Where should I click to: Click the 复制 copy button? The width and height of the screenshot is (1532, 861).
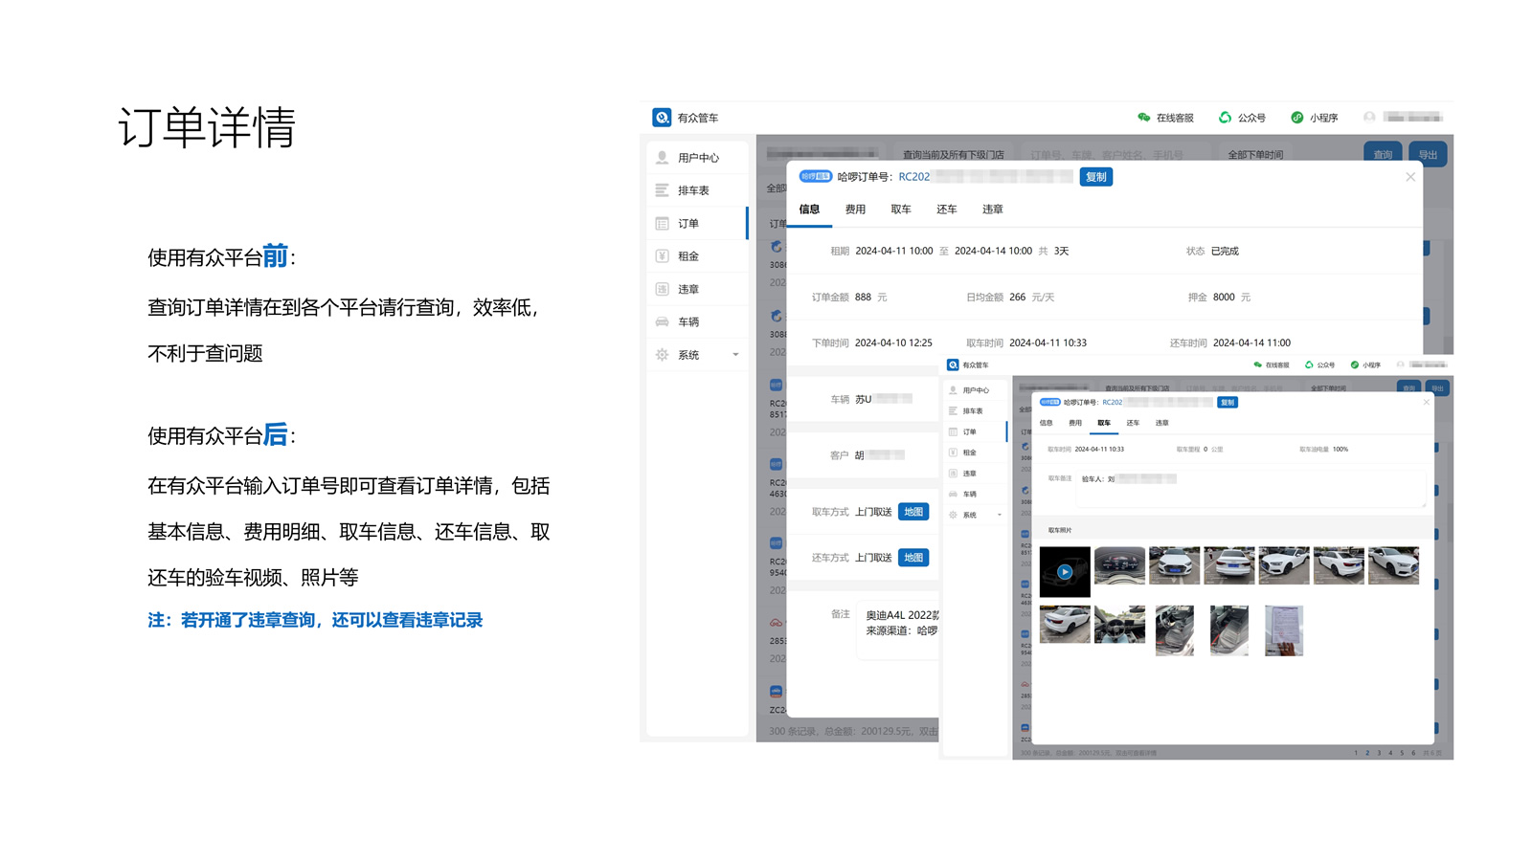pyautogui.click(x=1095, y=177)
